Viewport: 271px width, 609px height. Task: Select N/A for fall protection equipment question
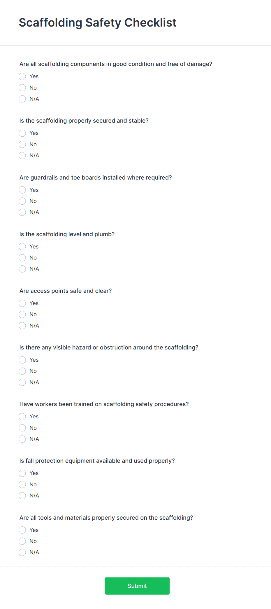point(22,496)
